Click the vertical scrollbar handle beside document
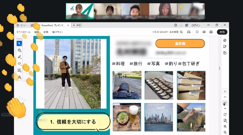Screen dimensions: 243x135 220,68
